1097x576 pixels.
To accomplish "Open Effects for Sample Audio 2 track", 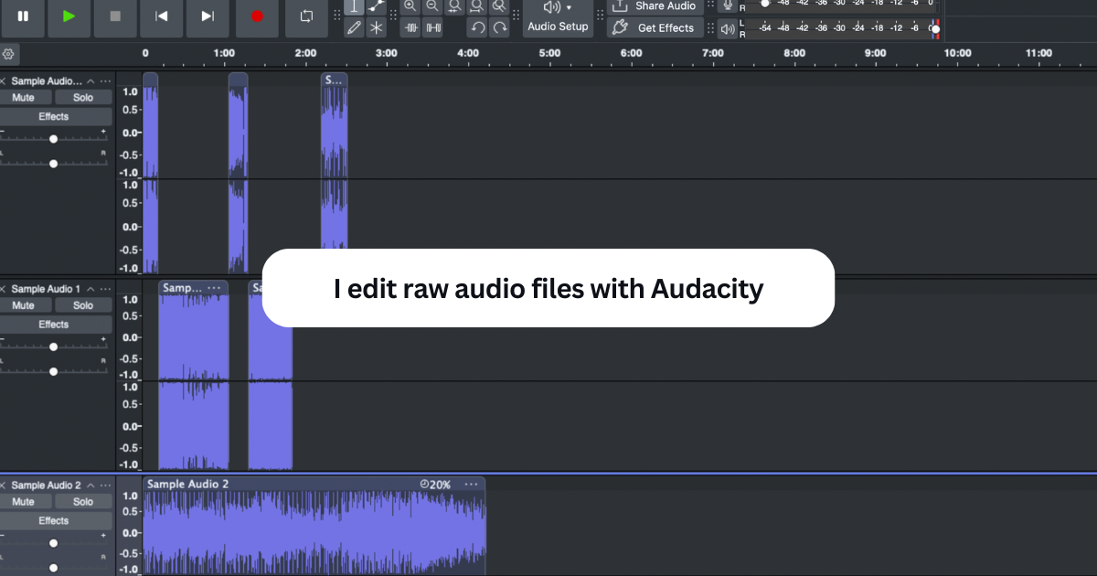I will [x=54, y=520].
